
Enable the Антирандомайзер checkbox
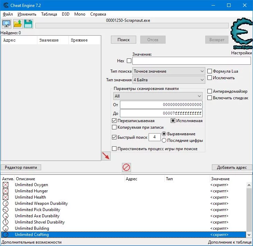click(x=209, y=91)
